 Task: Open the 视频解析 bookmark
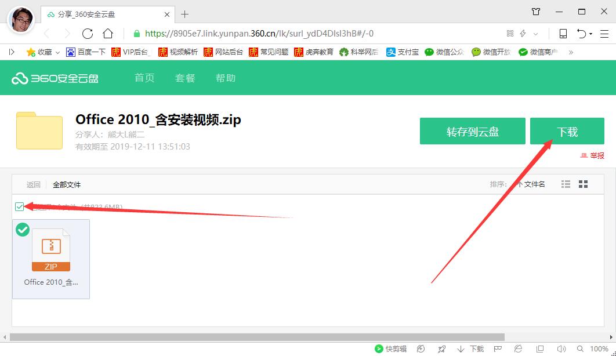click(x=178, y=52)
